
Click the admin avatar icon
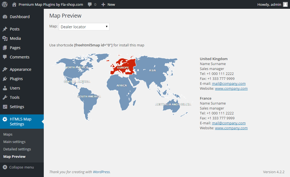[x=285, y=4]
